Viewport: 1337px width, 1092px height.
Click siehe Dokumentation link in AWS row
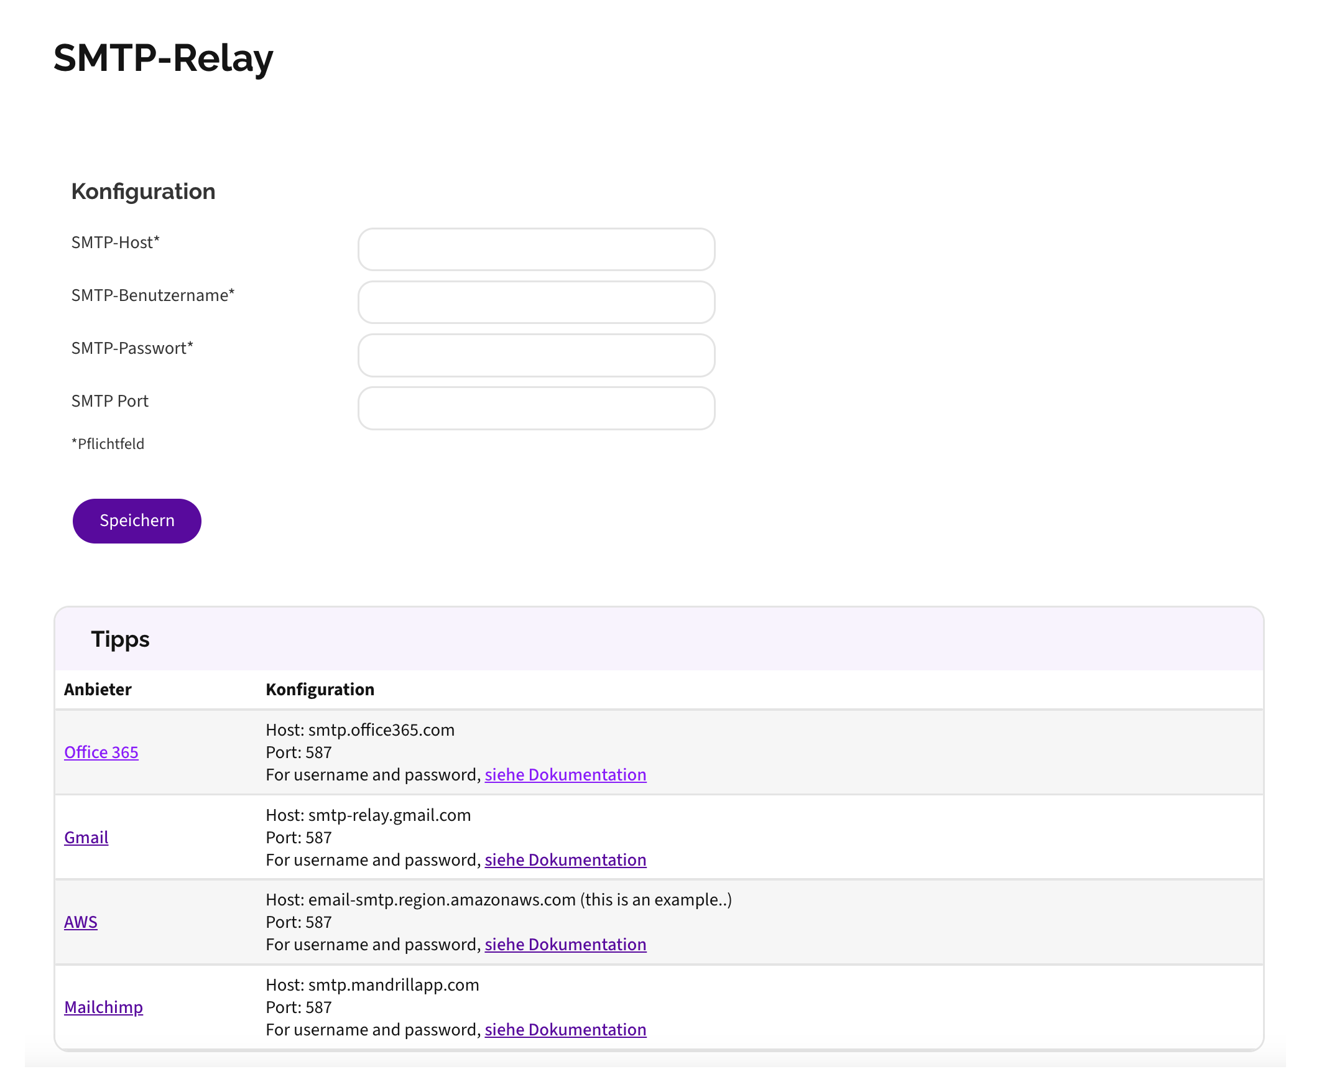coord(565,945)
